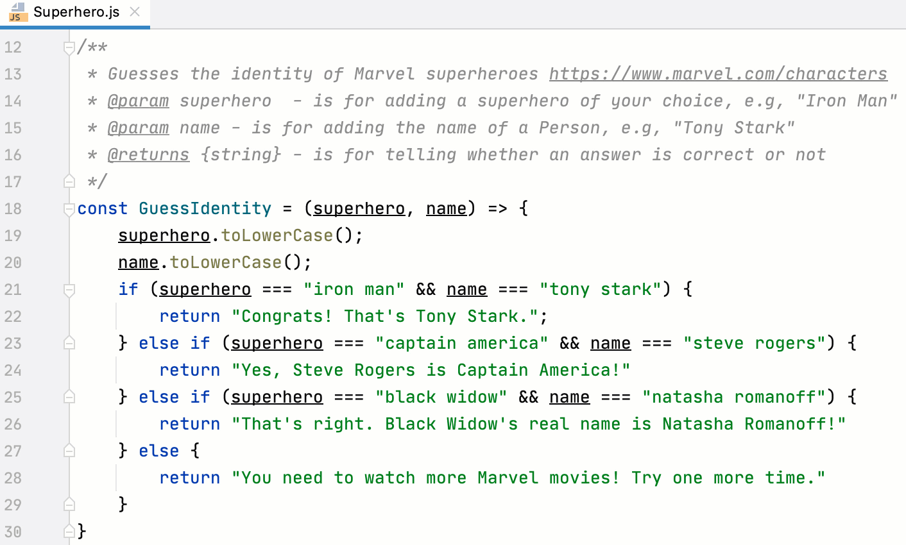Click the fold-end marker beside line 25
Viewport: 906px width, 545px height.
coord(69,397)
